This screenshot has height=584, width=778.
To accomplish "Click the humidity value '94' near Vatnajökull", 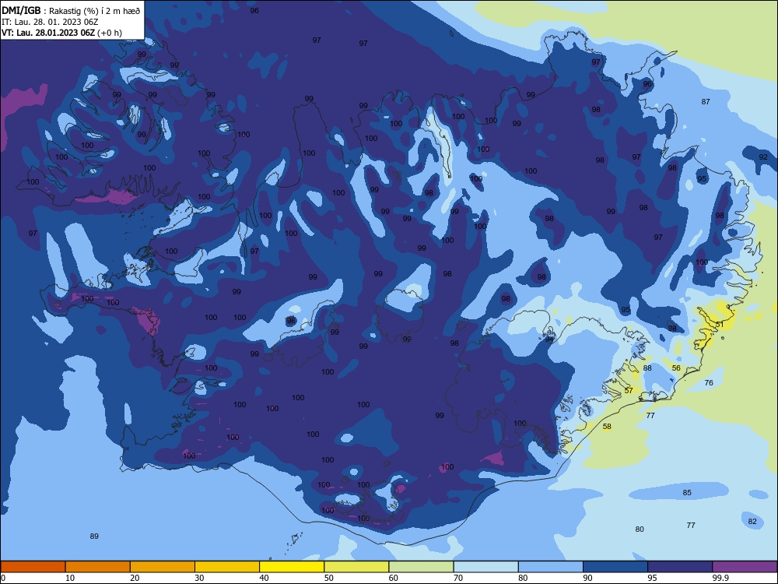I will [x=549, y=339].
